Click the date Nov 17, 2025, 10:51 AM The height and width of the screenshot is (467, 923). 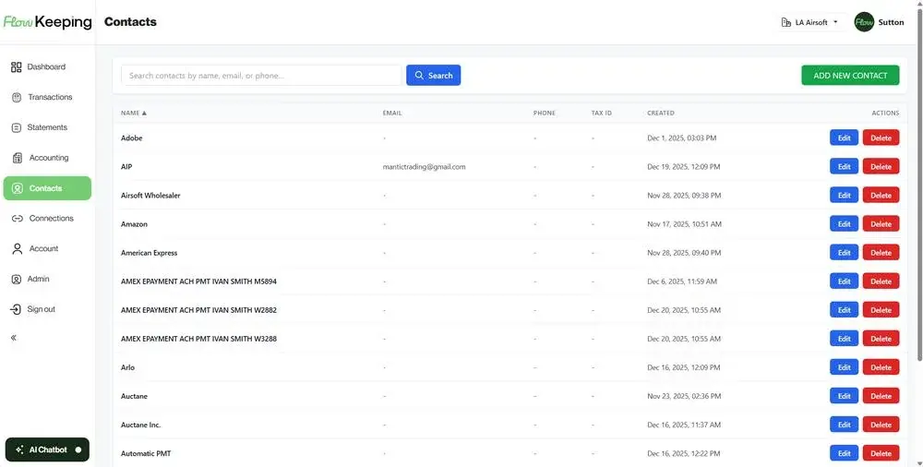click(x=684, y=223)
